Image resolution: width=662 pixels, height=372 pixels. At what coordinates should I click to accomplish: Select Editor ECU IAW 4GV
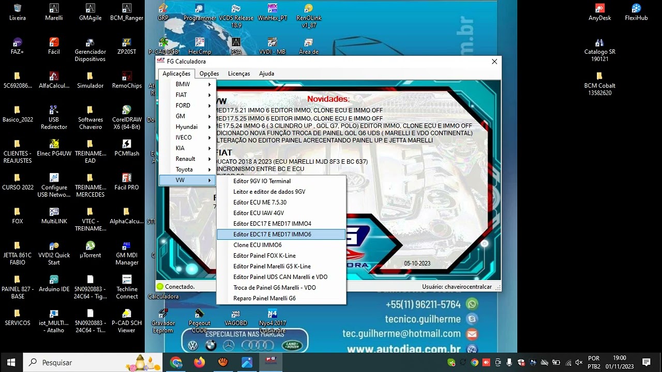(x=281, y=213)
